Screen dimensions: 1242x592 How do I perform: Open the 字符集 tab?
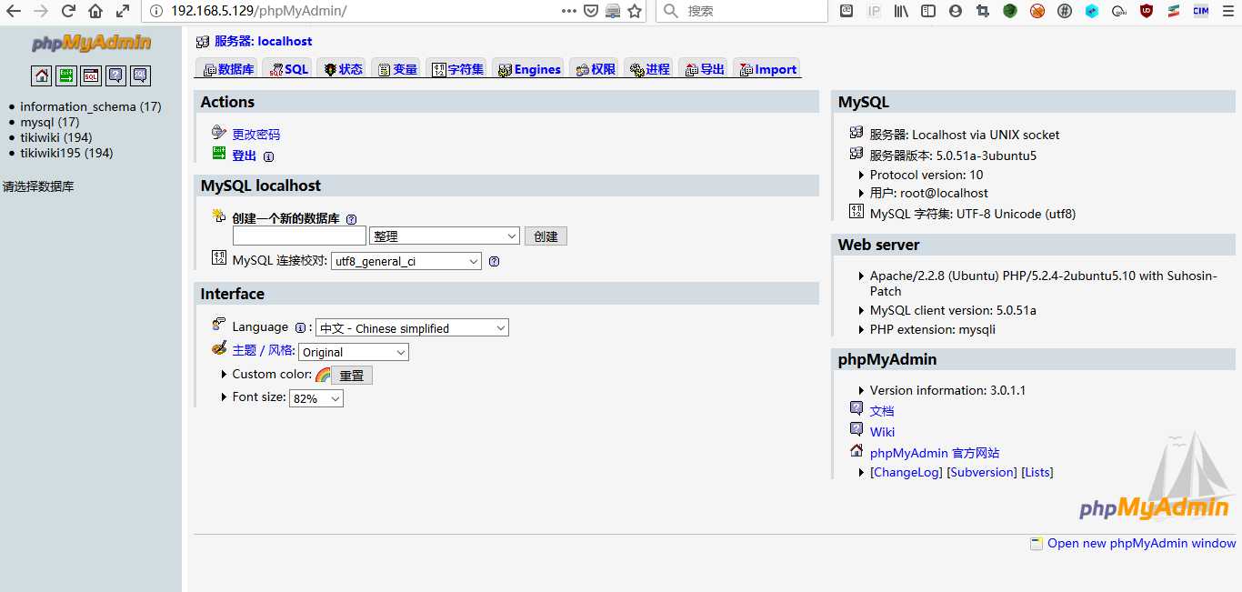(457, 69)
